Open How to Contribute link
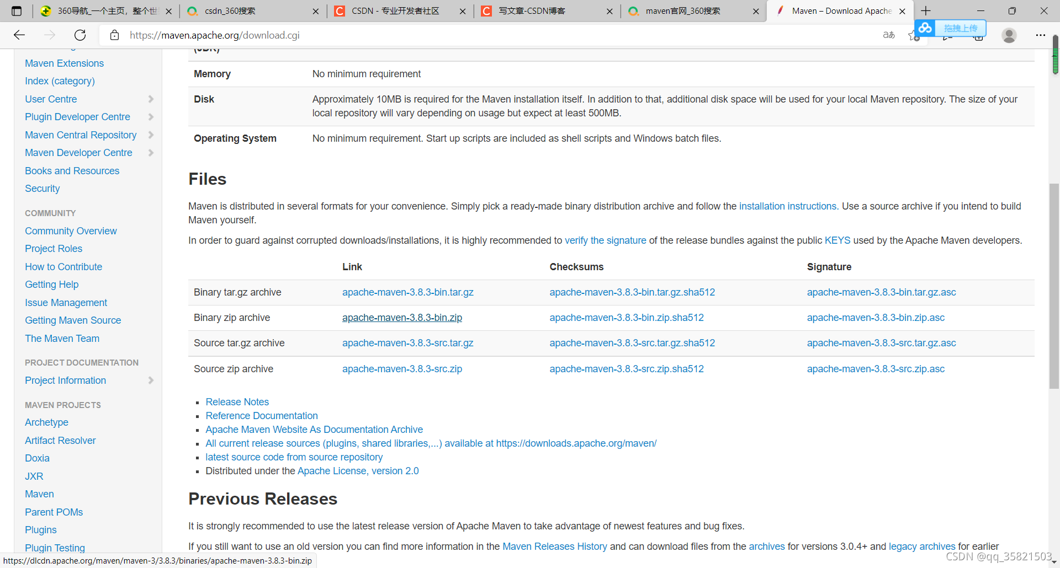This screenshot has height=568, width=1060. click(x=63, y=267)
